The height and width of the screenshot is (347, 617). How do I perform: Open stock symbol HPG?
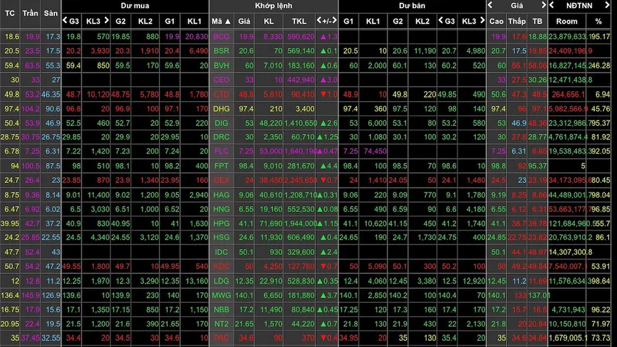tap(221, 224)
